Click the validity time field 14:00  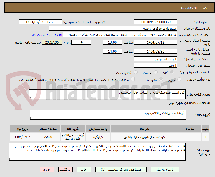pos(112,52)
